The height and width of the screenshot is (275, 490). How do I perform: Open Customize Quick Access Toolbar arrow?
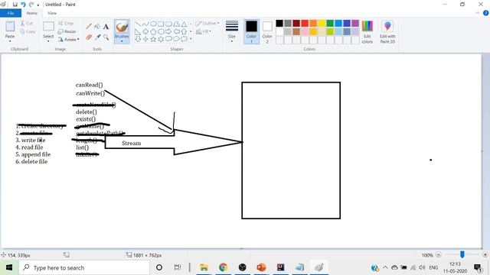[x=38, y=5]
